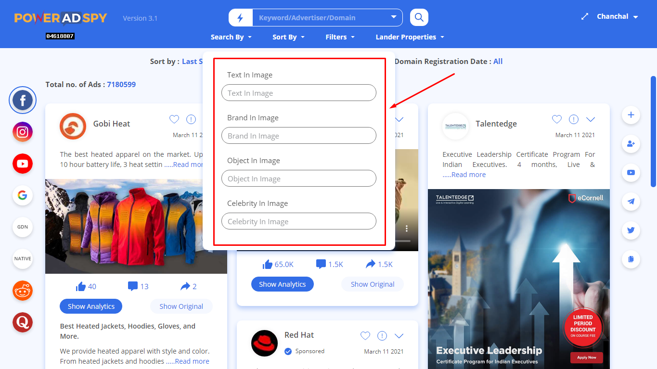The height and width of the screenshot is (369, 657).
Task: Open the YouTube icon in right sidebar
Action: click(x=631, y=173)
